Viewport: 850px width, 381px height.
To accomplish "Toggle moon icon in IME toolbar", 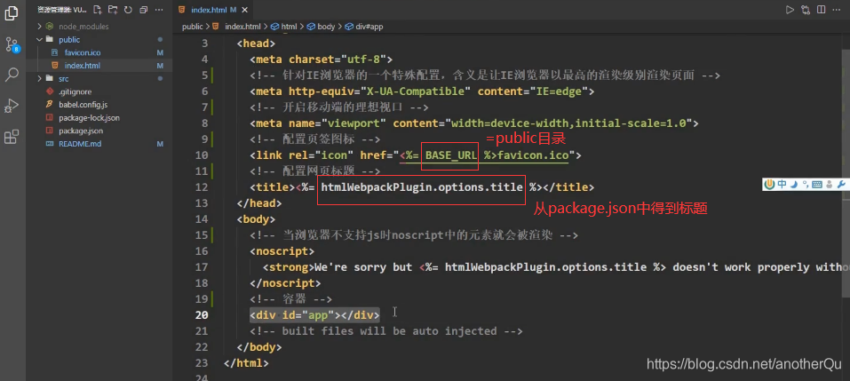I will click(794, 184).
